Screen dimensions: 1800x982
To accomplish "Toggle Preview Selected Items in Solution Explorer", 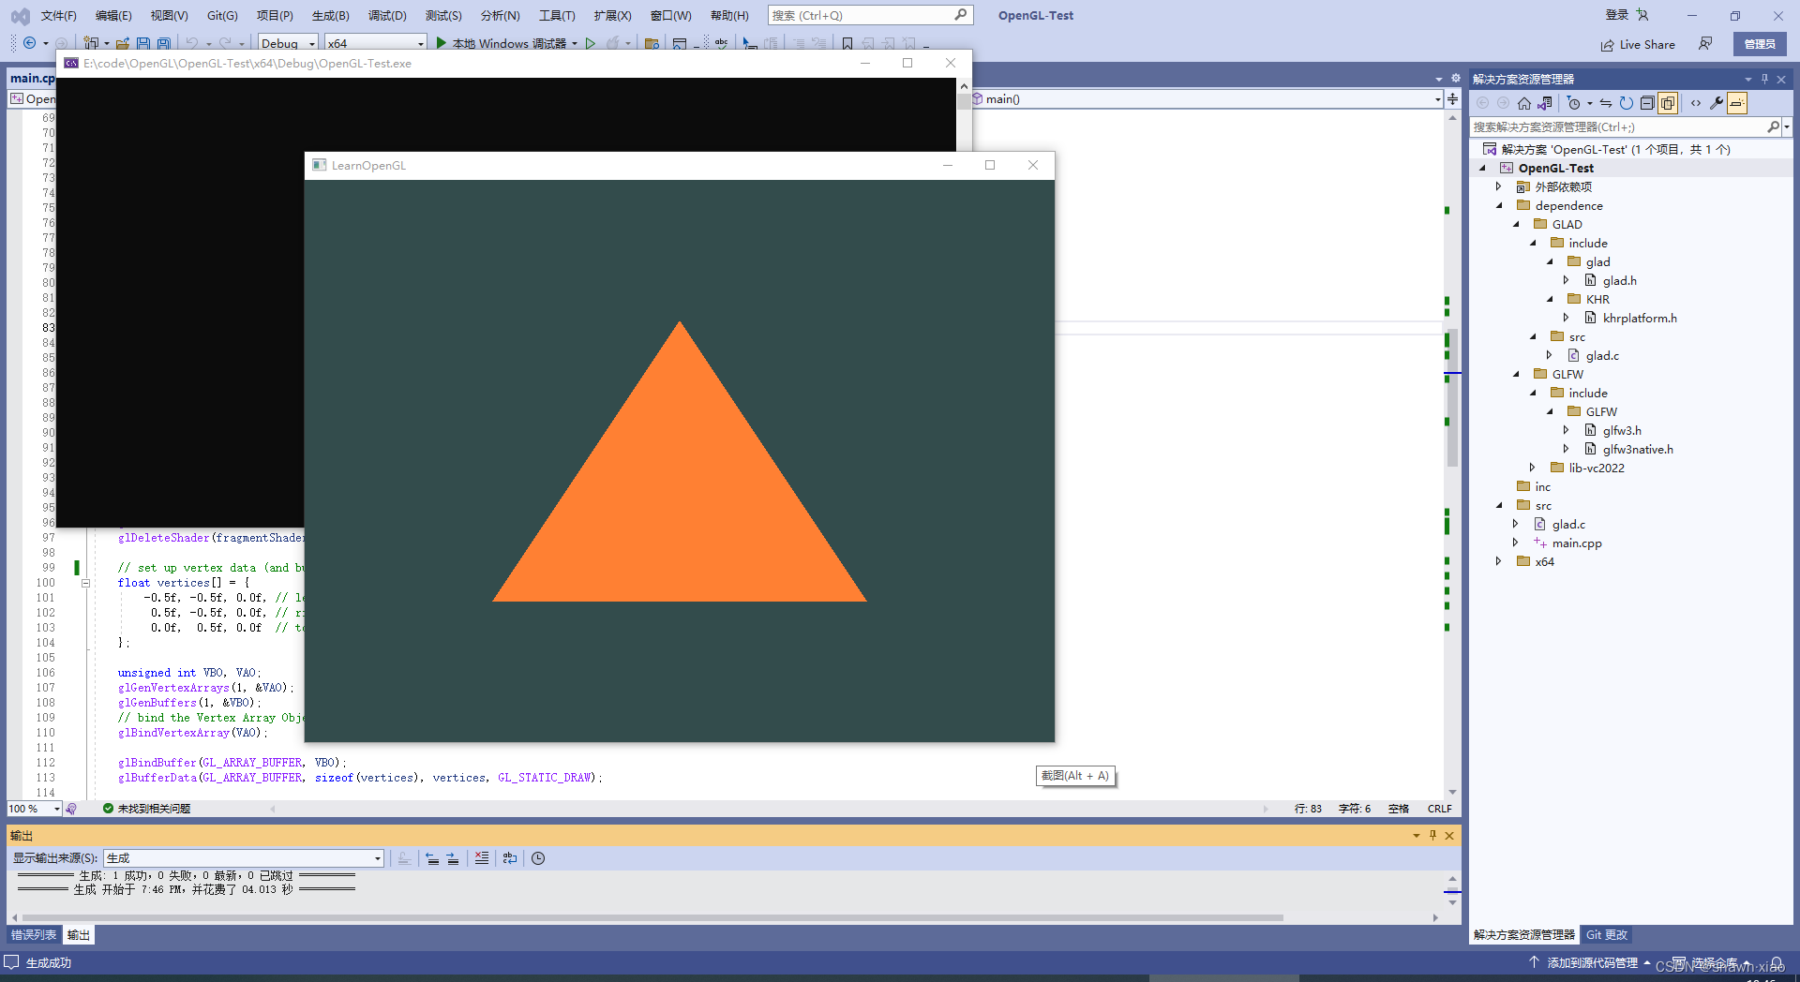I will pyautogui.click(x=1736, y=103).
